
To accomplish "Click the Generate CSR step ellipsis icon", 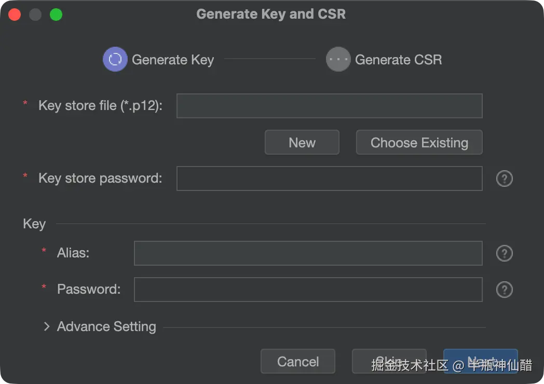I will click(x=338, y=60).
